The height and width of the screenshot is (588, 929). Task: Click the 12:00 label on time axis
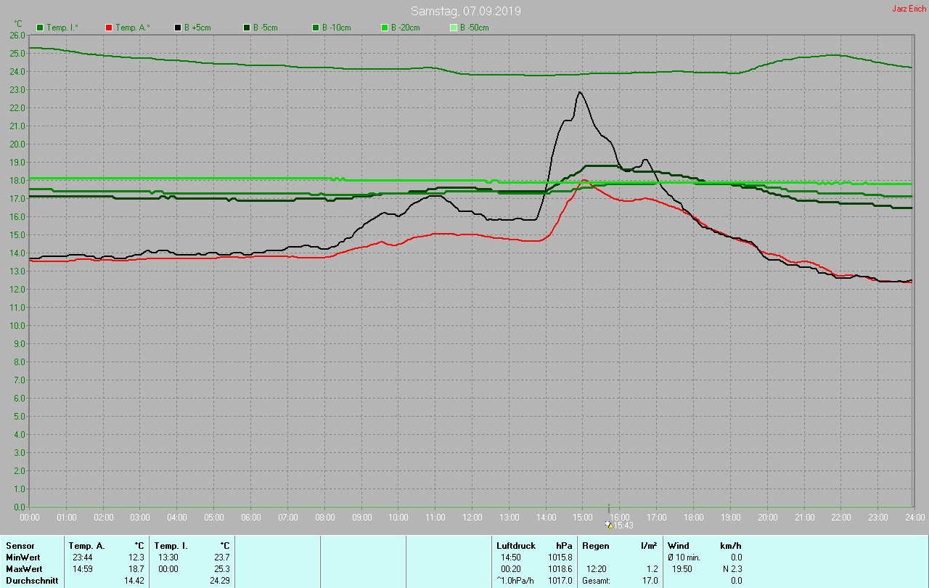(x=472, y=517)
